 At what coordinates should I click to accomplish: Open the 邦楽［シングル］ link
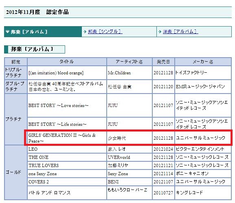coord(105,31)
